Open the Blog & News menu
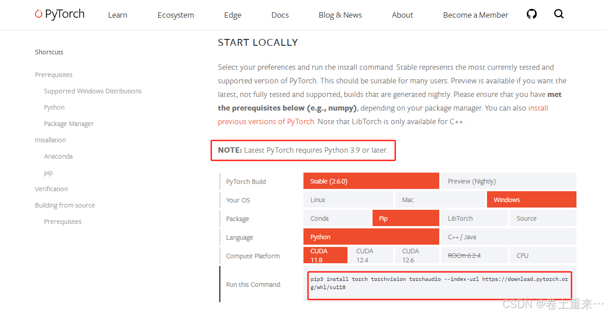The image size is (606, 314). (340, 15)
